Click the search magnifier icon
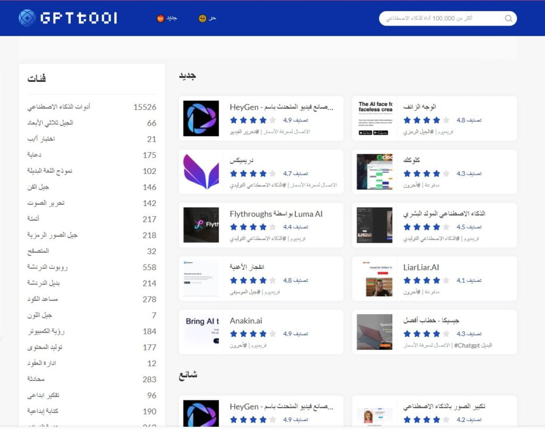Screen dimensions: 545x429 (508, 19)
